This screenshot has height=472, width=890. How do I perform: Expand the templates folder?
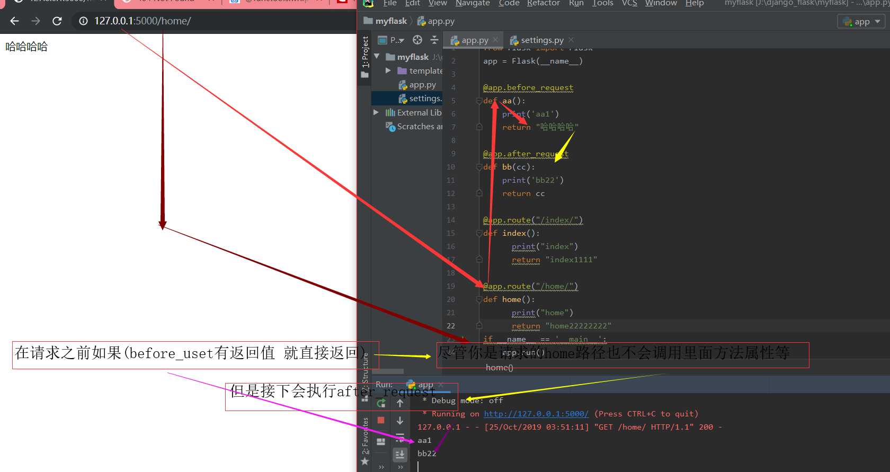pyautogui.click(x=388, y=70)
